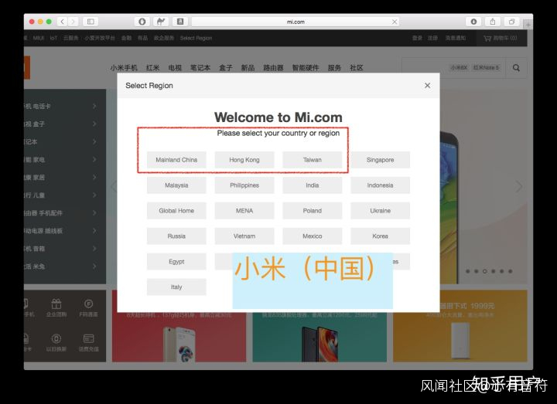Image resolution: width=557 pixels, height=404 pixels.
Task: Show all tabs overview button
Action: (511, 22)
